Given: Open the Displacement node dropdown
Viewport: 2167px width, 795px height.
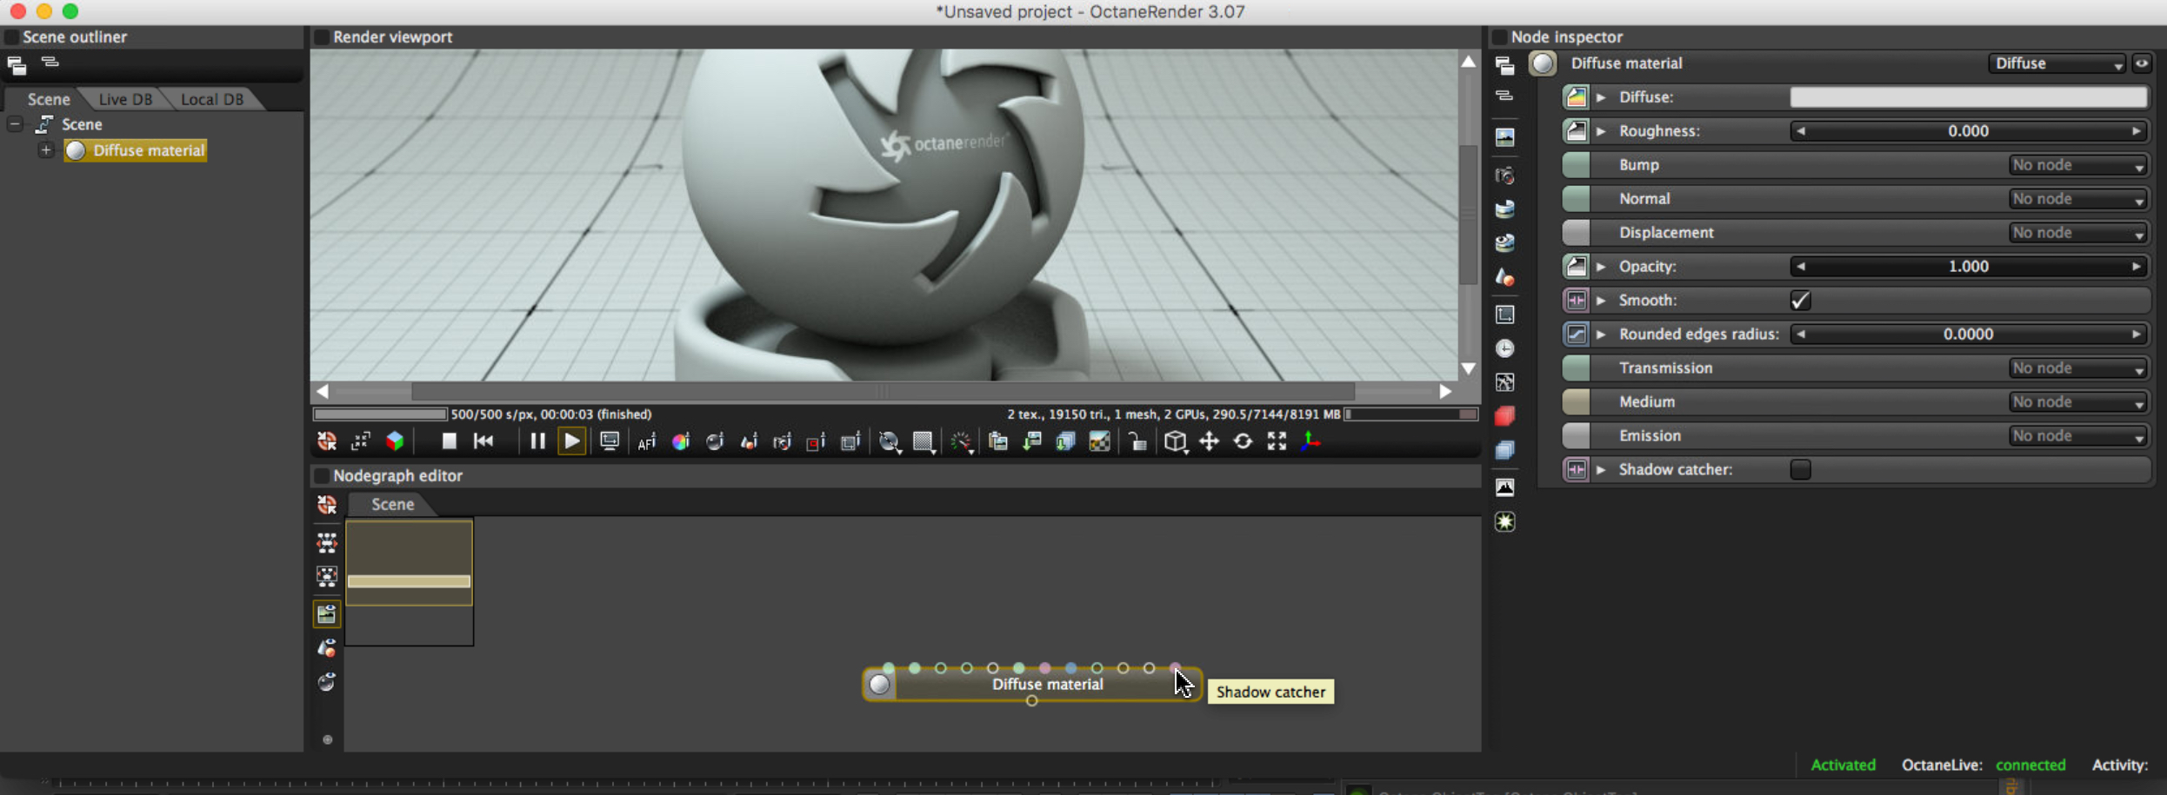Looking at the screenshot, I should (2077, 233).
